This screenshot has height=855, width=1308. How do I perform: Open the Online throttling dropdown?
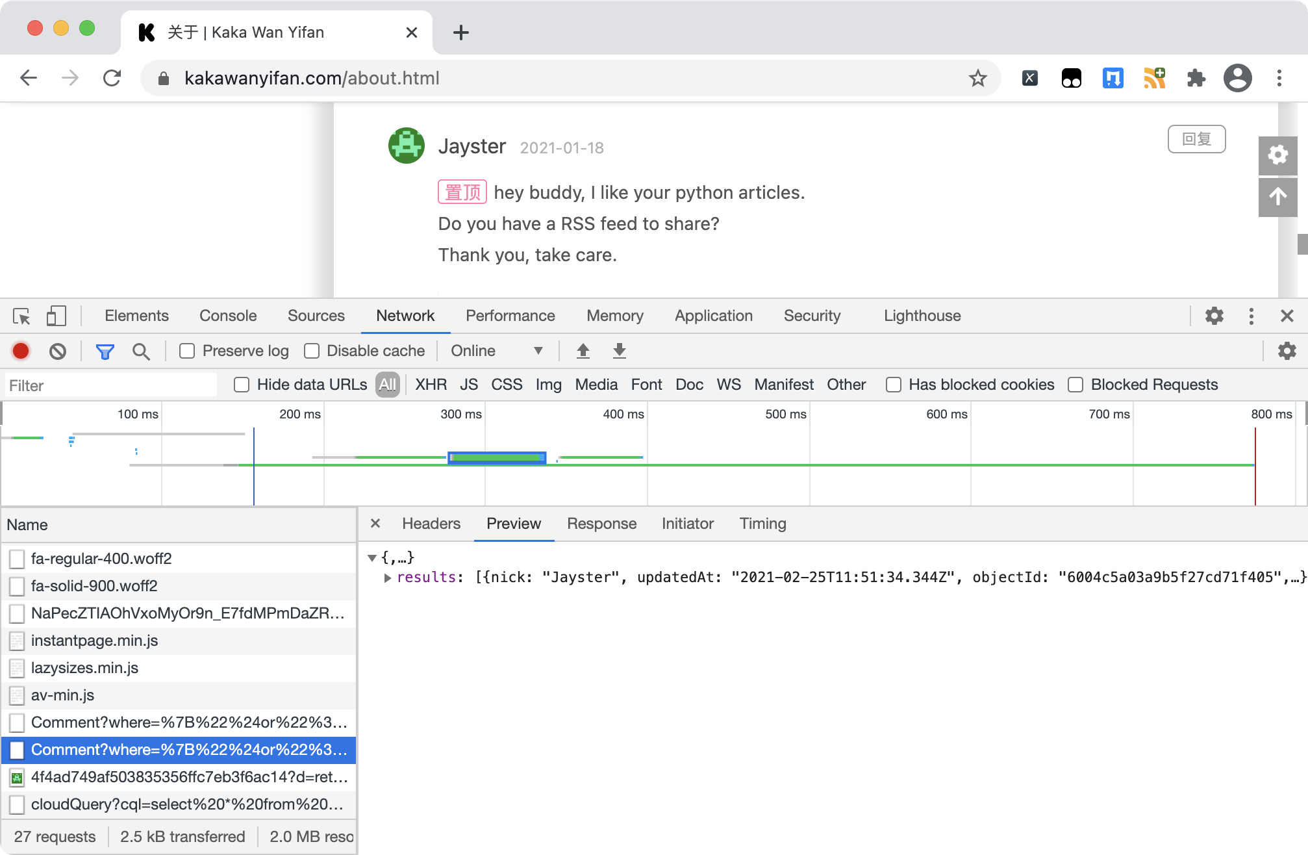point(496,351)
